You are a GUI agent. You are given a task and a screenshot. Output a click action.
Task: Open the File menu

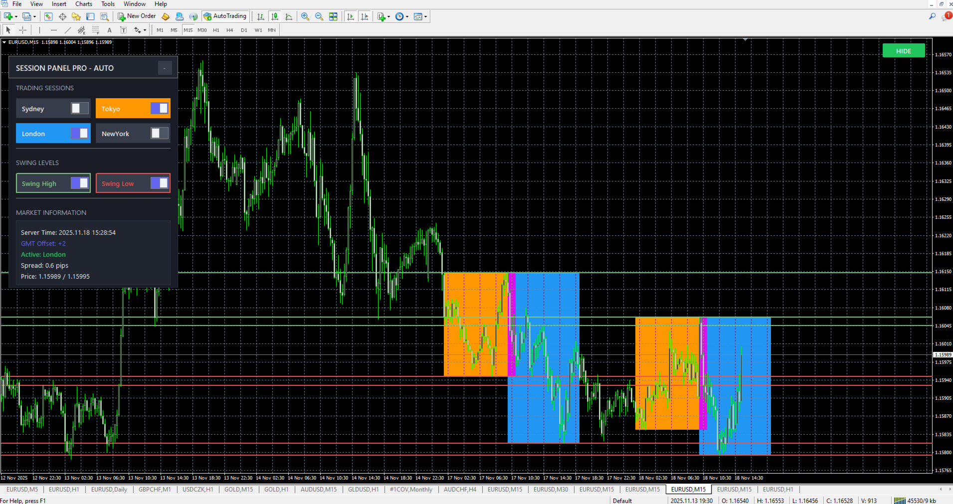17,4
